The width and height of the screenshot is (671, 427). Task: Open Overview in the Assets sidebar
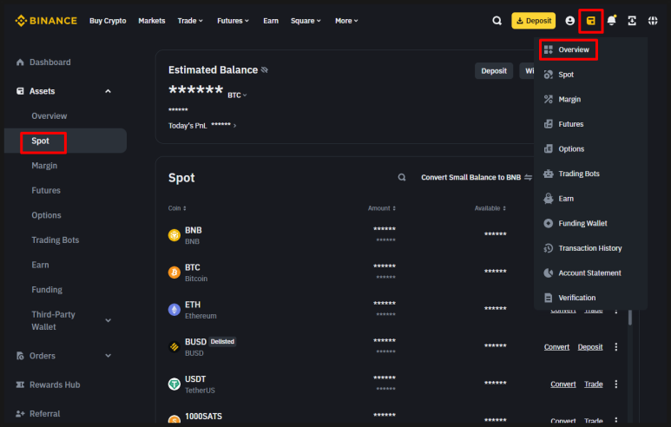point(49,116)
